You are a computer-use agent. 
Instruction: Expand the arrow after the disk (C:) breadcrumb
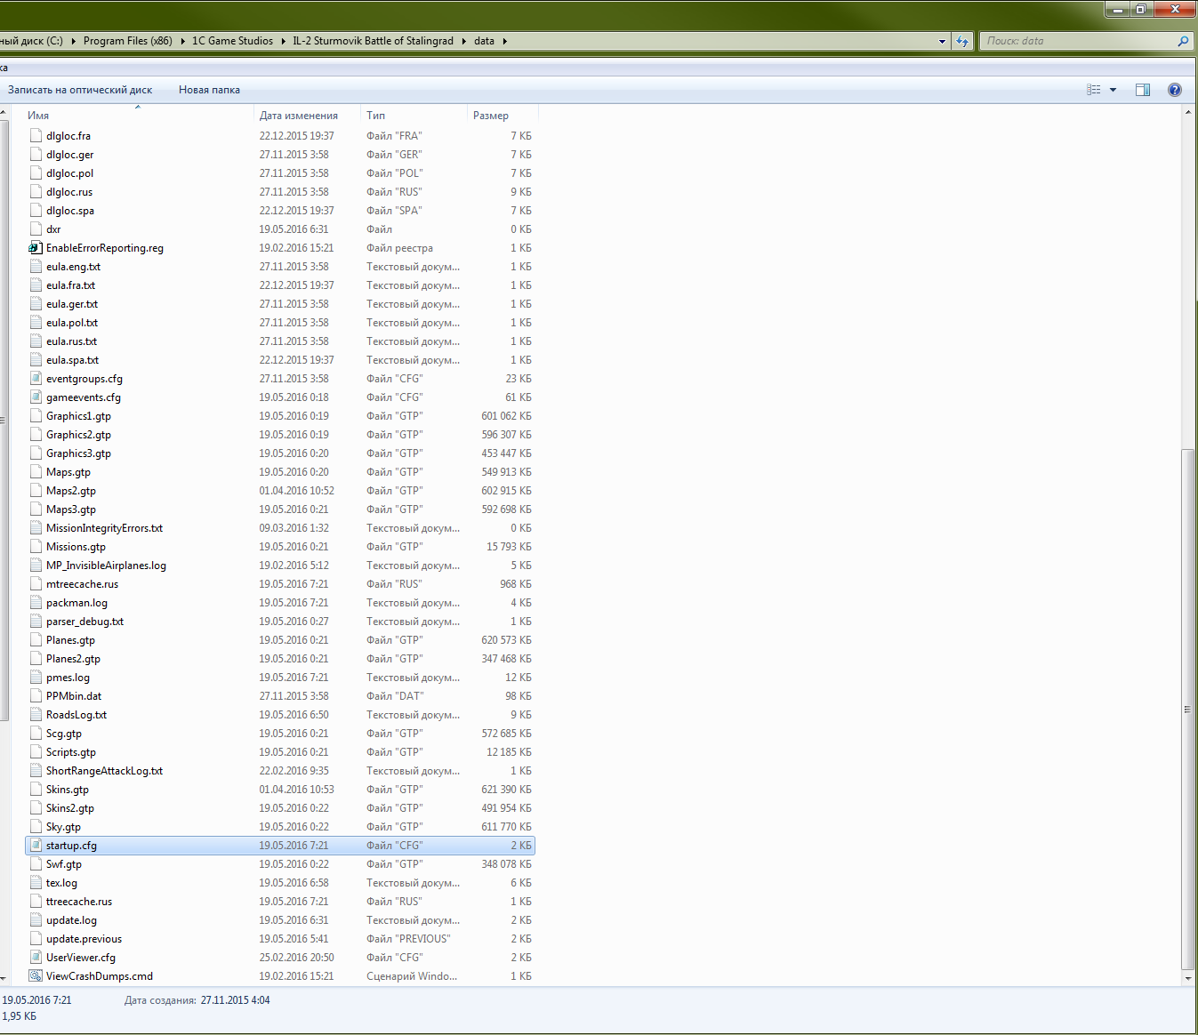click(x=73, y=41)
